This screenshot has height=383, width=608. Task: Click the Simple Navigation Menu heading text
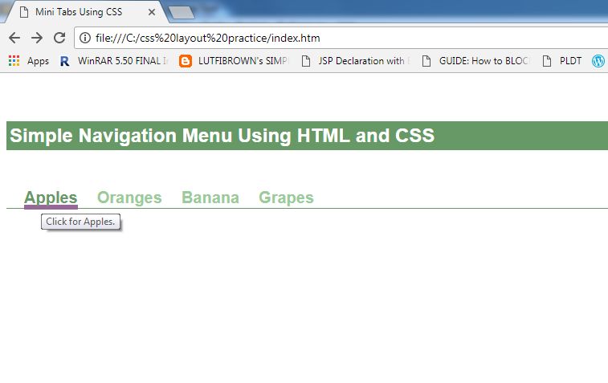tap(222, 136)
